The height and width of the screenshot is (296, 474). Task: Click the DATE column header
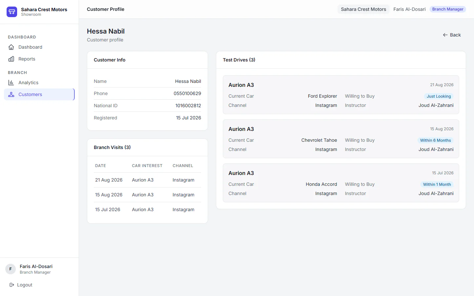tap(100, 166)
